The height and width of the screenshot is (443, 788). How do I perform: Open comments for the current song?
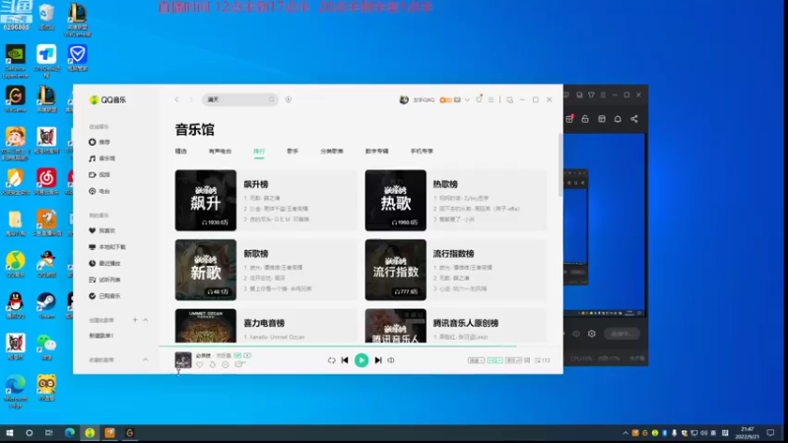[239, 364]
